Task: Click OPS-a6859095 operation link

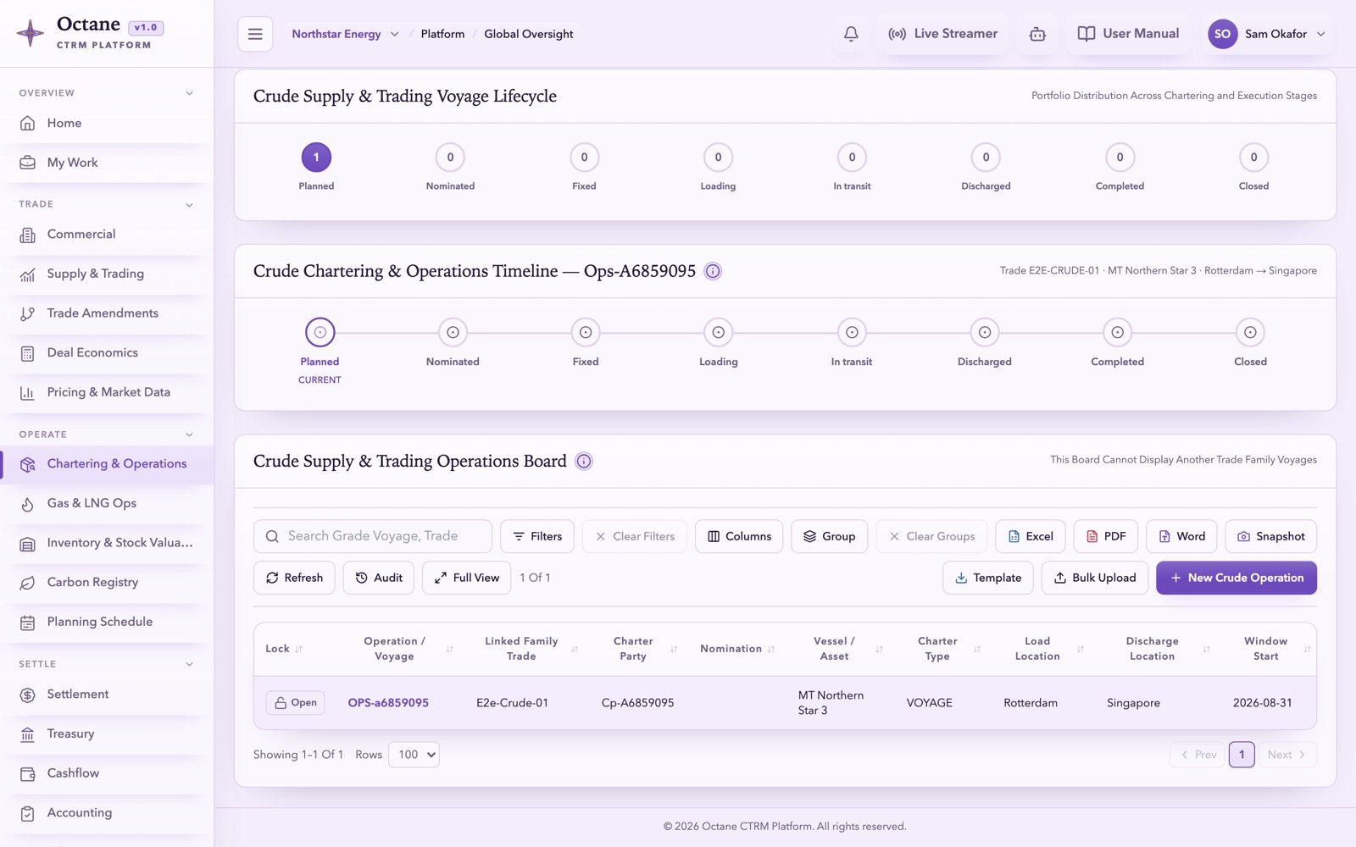Action: point(388,703)
